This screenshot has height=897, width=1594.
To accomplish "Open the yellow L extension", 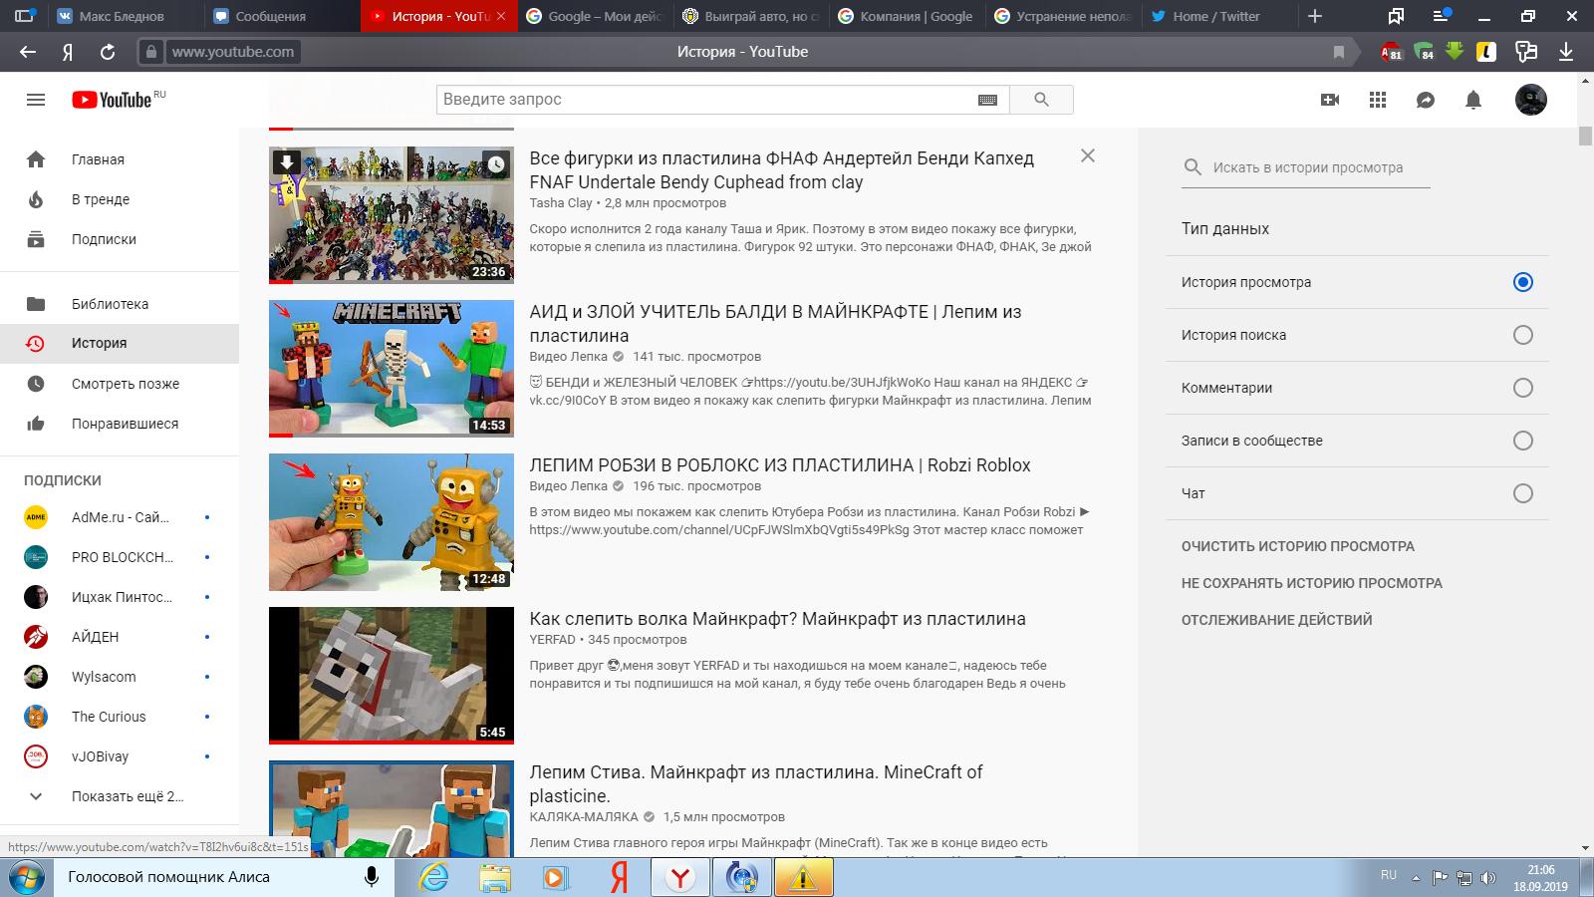I will coord(1486,52).
